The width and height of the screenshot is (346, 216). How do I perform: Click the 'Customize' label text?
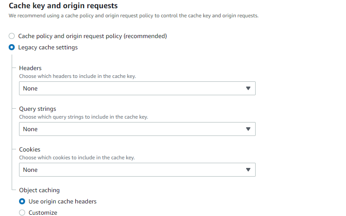pyautogui.click(x=43, y=213)
